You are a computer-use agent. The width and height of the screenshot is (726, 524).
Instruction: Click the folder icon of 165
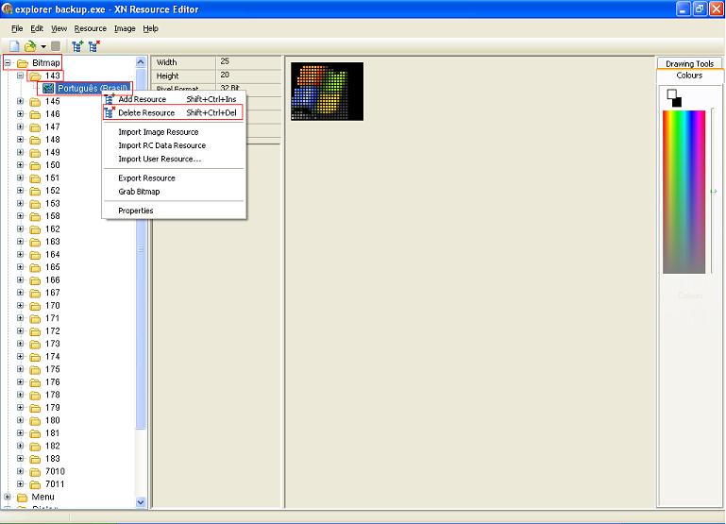click(35, 267)
